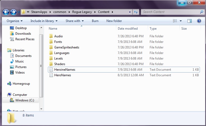
Task: Open Pictures library
Action: point(21,67)
